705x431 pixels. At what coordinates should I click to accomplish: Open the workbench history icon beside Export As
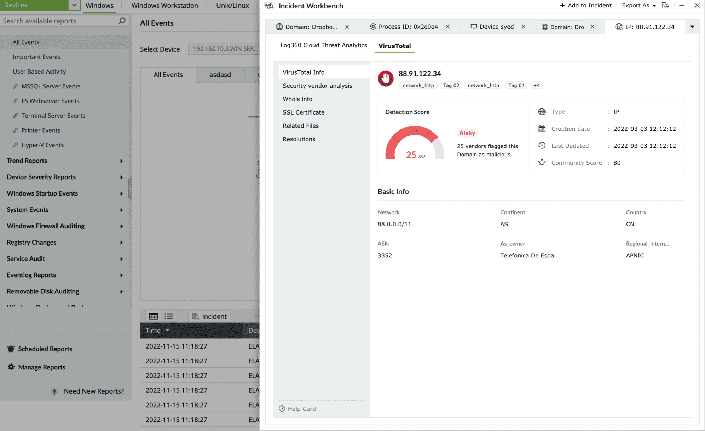(x=665, y=6)
